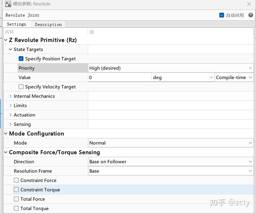
Task: Enable Specify Velocity Target
Action: point(21,87)
